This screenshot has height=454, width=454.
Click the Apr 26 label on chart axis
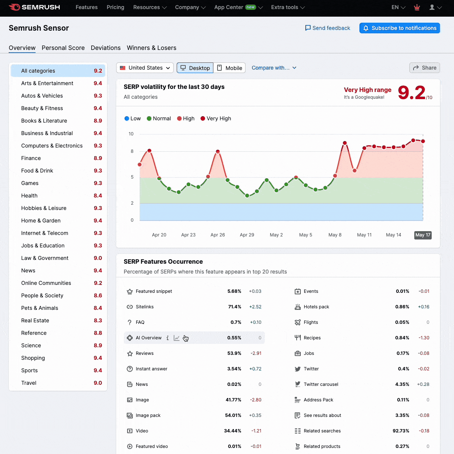218,235
